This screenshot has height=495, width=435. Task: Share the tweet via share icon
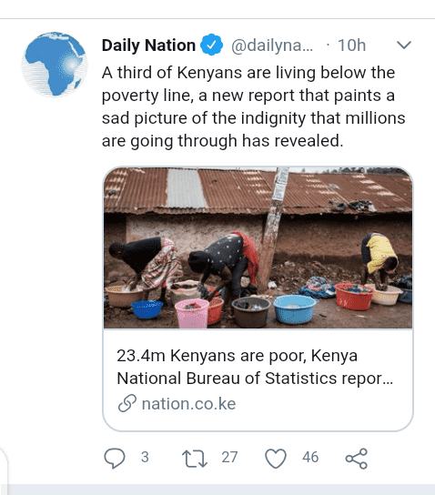[x=357, y=459]
